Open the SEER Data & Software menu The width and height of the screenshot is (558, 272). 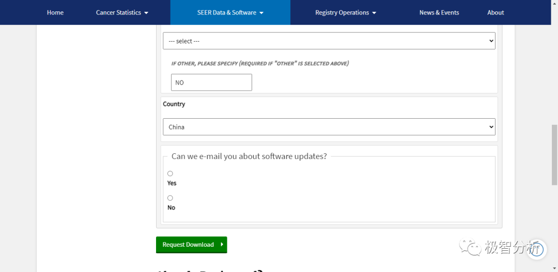pyautogui.click(x=230, y=12)
